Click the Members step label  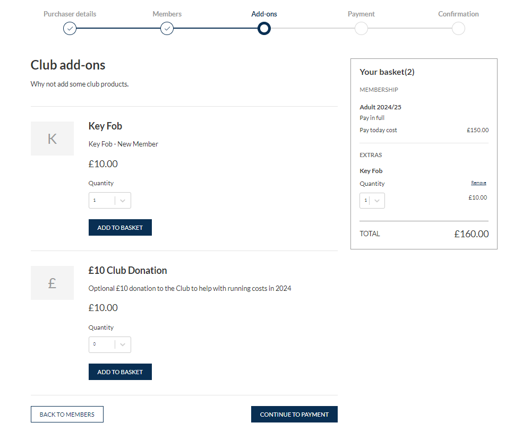167,14
